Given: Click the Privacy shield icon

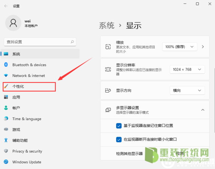Looking at the screenshot, I should point(6,151).
